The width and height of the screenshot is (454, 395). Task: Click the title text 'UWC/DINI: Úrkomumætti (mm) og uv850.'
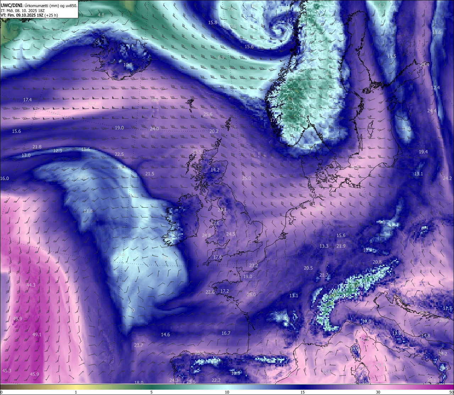coord(39,6)
